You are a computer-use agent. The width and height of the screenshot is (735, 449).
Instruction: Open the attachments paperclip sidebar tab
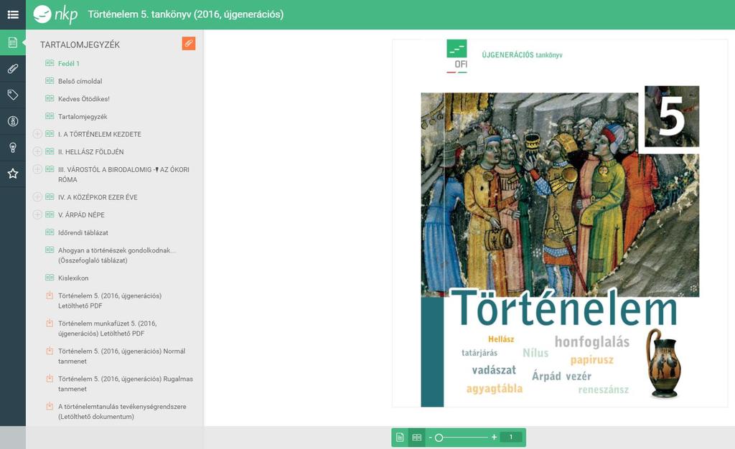pyautogui.click(x=13, y=69)
